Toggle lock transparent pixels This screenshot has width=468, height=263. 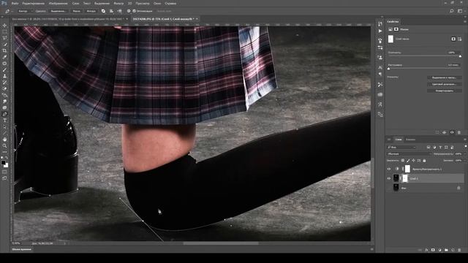(x=403, y=161)
